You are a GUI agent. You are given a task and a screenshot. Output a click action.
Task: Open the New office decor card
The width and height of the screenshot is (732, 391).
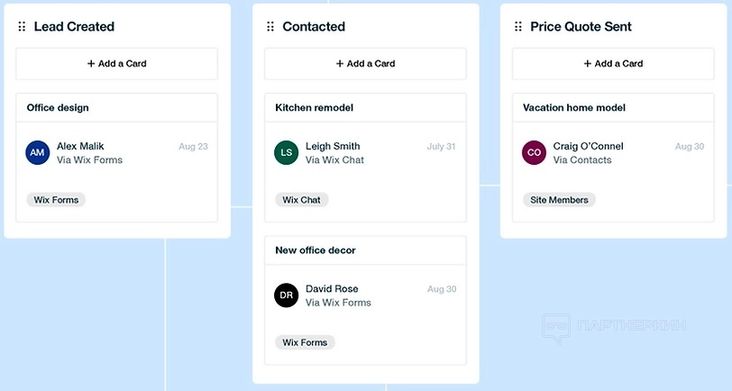pyautogui.click(x=316, y=250)
